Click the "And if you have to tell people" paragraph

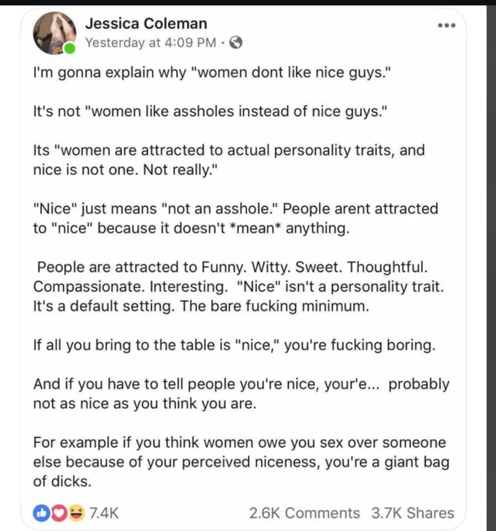coord(241,394)
